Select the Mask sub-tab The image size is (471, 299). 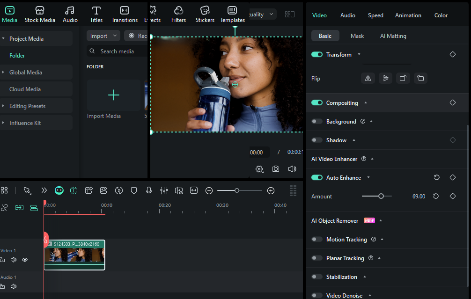click(x=357, y=36)
